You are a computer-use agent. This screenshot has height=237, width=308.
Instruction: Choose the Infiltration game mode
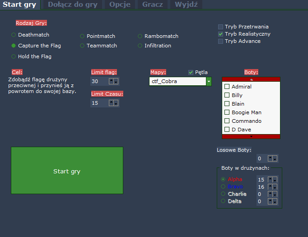(x=140, y=46)
